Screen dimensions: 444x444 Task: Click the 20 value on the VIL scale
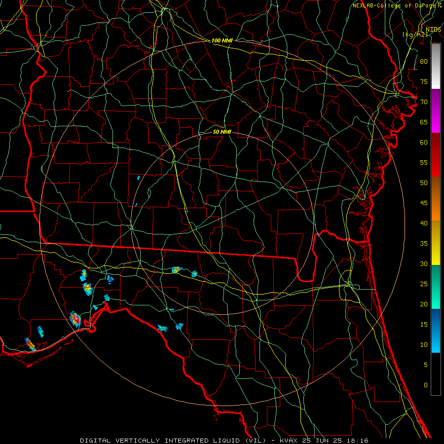click(424, 304)
